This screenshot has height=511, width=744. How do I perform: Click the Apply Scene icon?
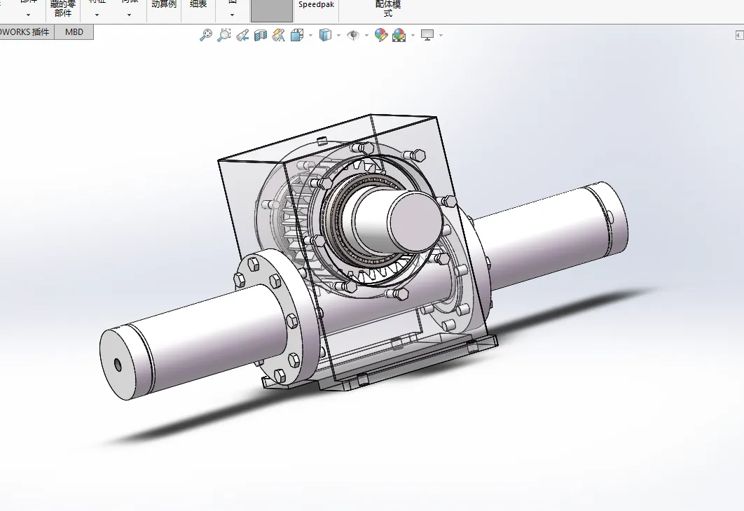pyautogui.click(x=399, y=35)
